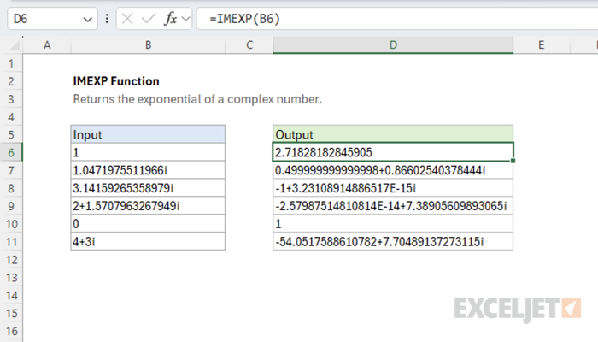
Task: Select row 6 header
Action: click(11, 153)
